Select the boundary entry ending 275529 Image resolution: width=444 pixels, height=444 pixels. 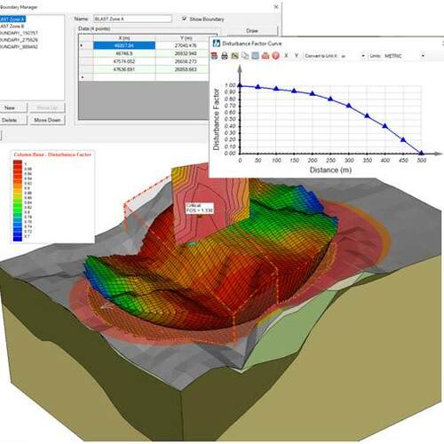point(19,40)
